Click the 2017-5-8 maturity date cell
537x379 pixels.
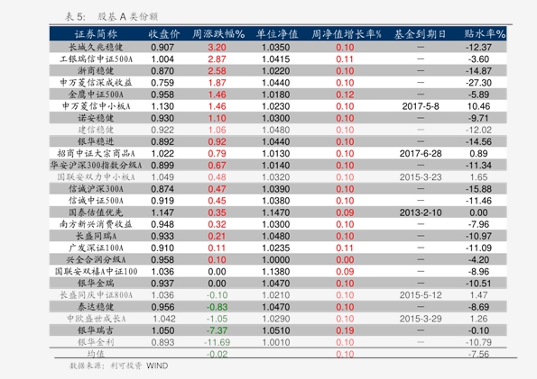[421, 106]
